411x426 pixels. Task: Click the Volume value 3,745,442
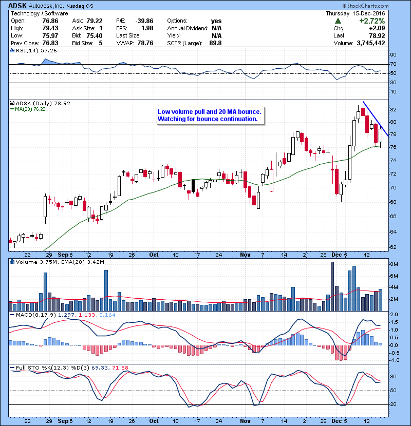[371, 43]
